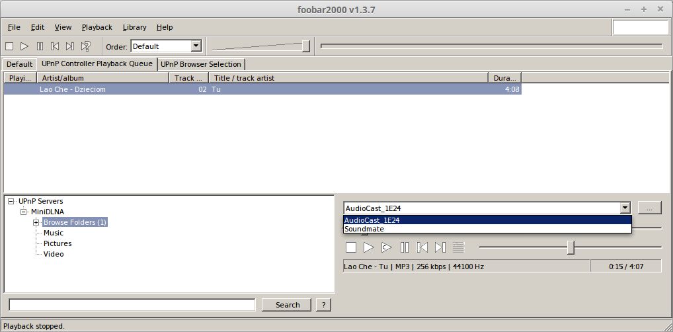This screenshot has height=332, width=673.
Task: Adjust the UPnP controller volume slider handle
Action: click(571, 247)
